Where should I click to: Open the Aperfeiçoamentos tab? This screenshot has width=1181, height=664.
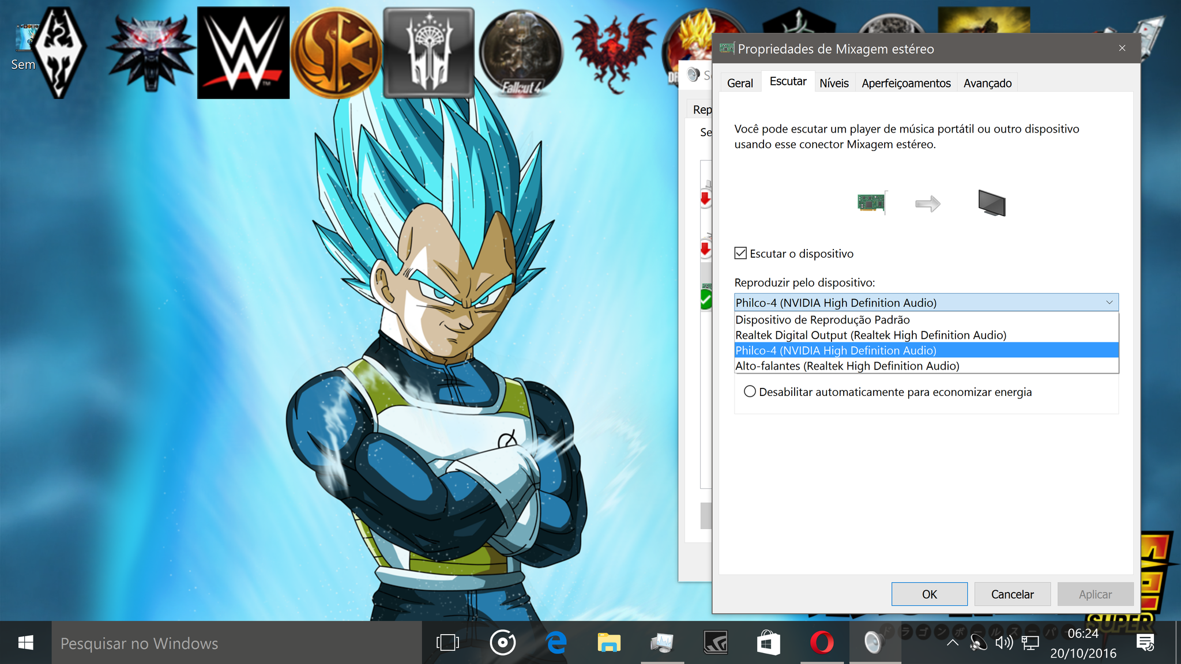coord(906,83)
